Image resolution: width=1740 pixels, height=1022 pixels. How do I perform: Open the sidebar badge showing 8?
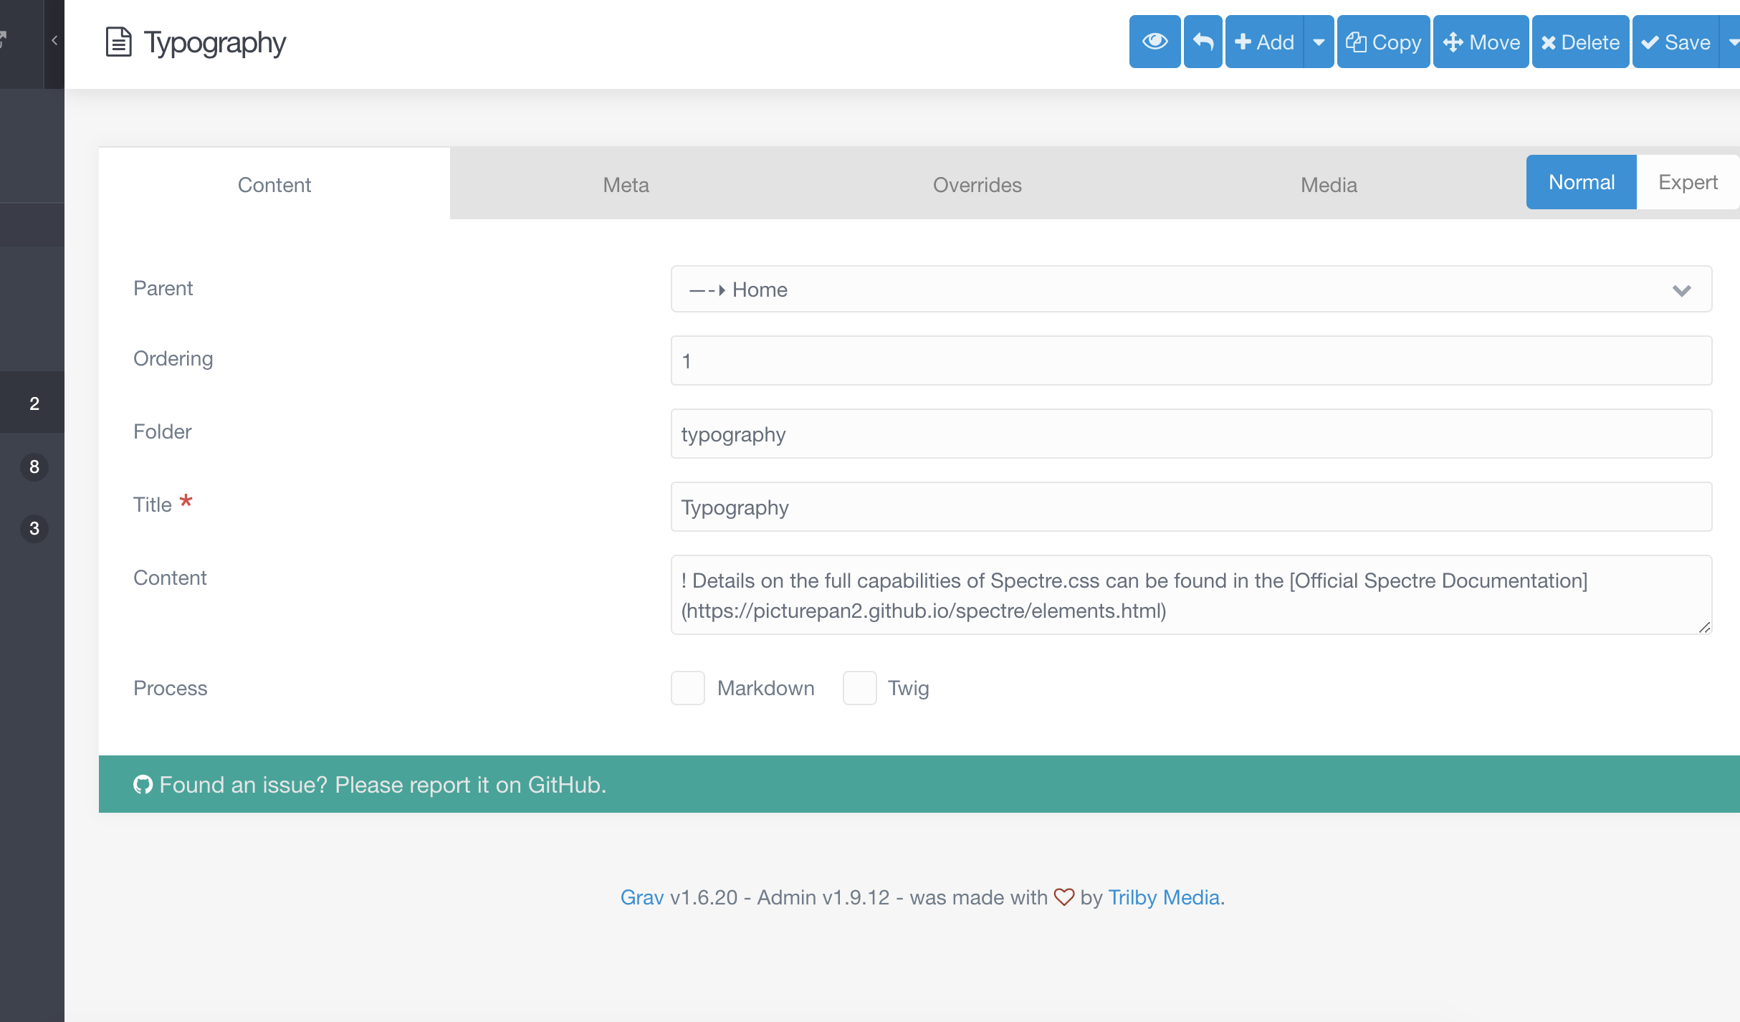(34, 467)
